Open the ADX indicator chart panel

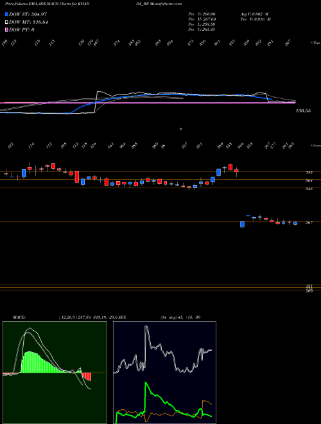(x=164, y=373)
